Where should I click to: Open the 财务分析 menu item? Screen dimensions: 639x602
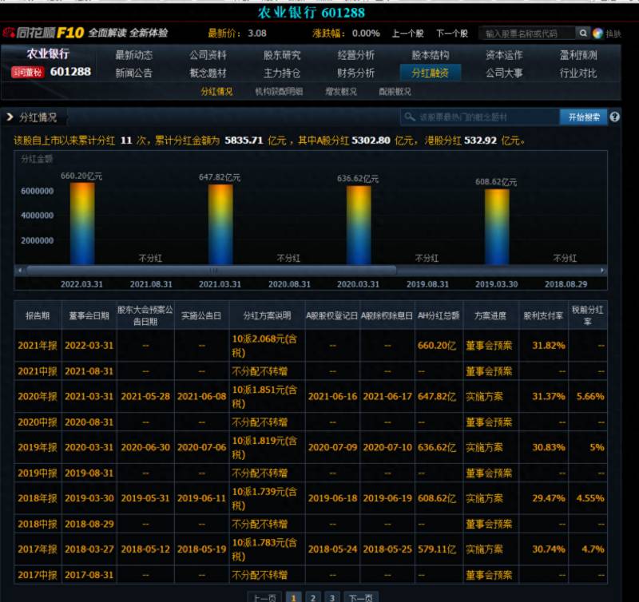355,73
